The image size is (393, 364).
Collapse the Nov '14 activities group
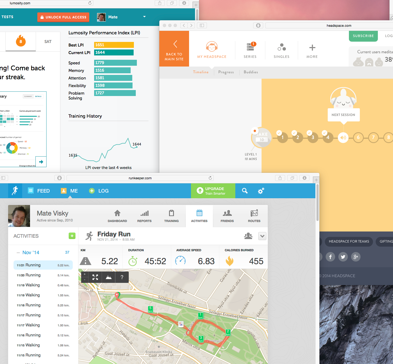18,253
